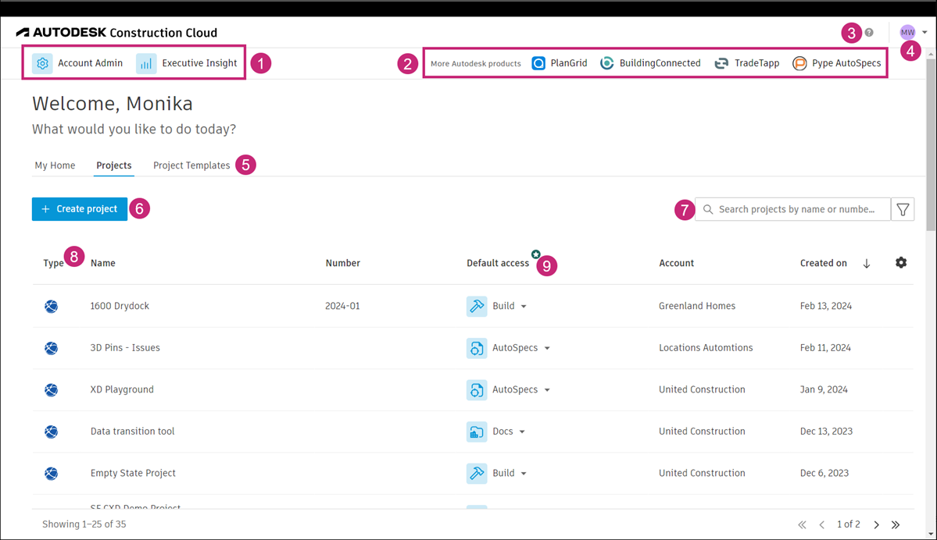Click the search magnifier icon
This screenshot has width=937, height=540.
click(708, 209)
